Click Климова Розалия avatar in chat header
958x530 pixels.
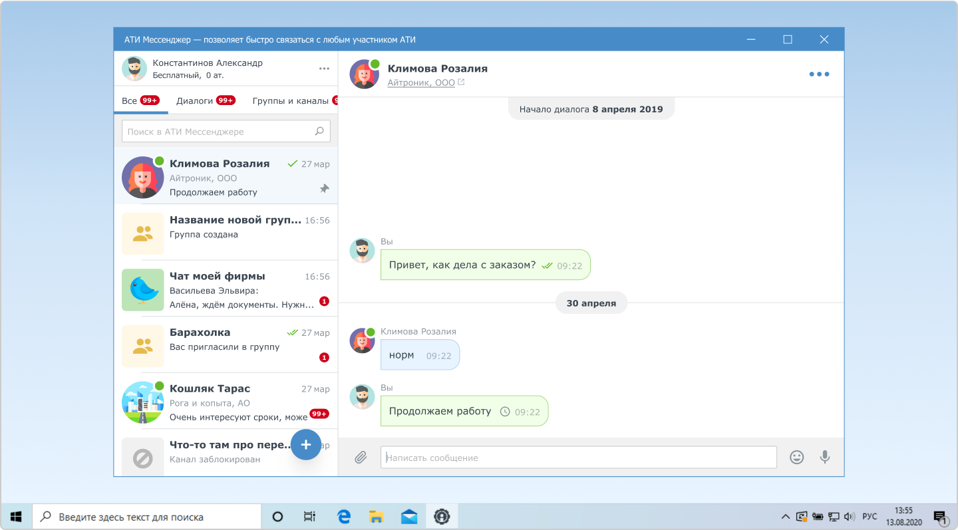(364, 74)
